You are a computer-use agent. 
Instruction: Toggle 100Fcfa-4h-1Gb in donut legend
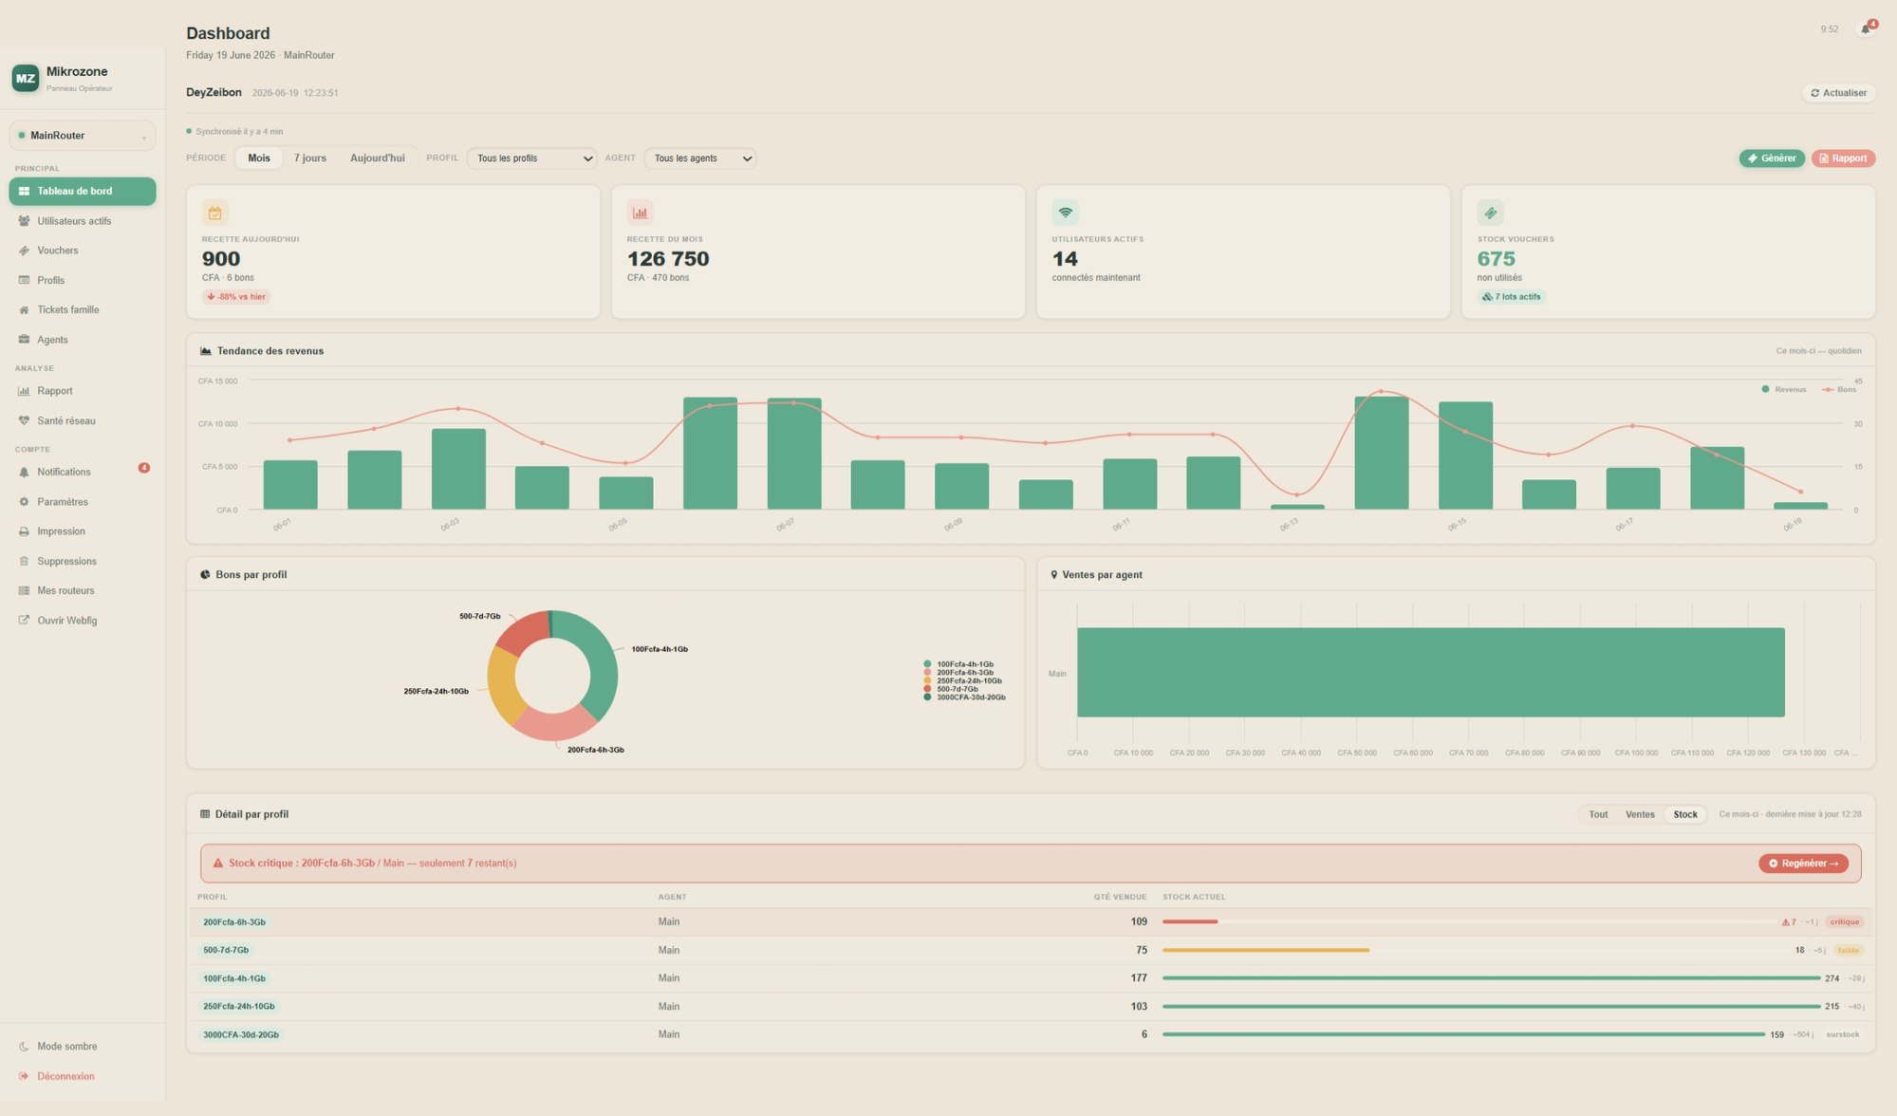click(958, 664)
